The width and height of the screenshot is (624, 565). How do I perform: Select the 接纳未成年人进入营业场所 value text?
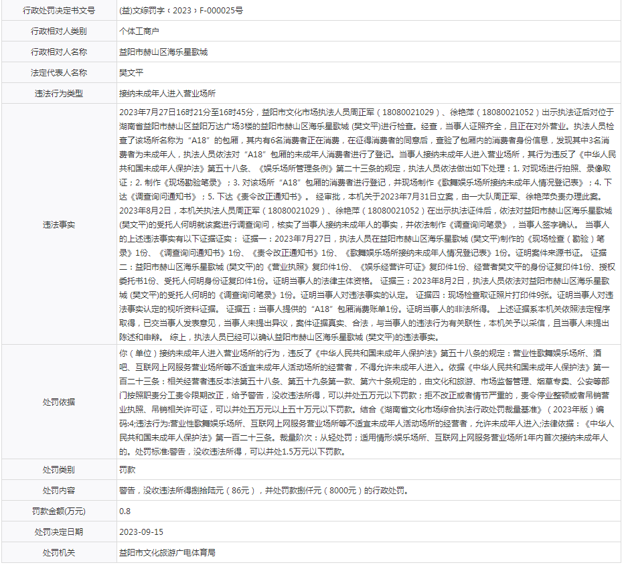[x=167, y=94]
